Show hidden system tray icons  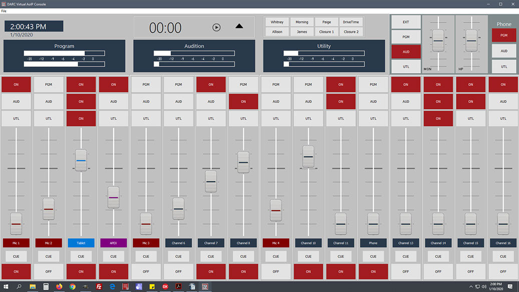click(471, 286)
